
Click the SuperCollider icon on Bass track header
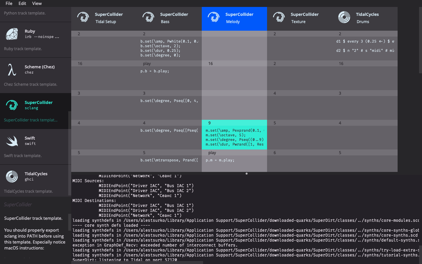(148, 17)
